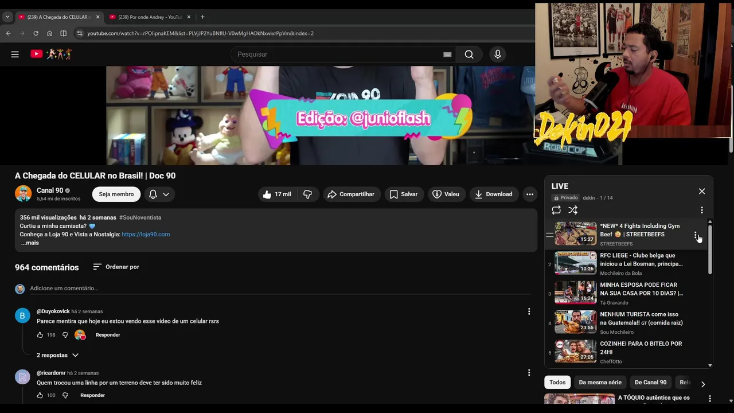Open #SouNoventista hashtag
The image size is (734, 413).
[140, 218]
